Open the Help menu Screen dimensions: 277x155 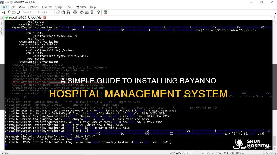click(x=93, y=7)
